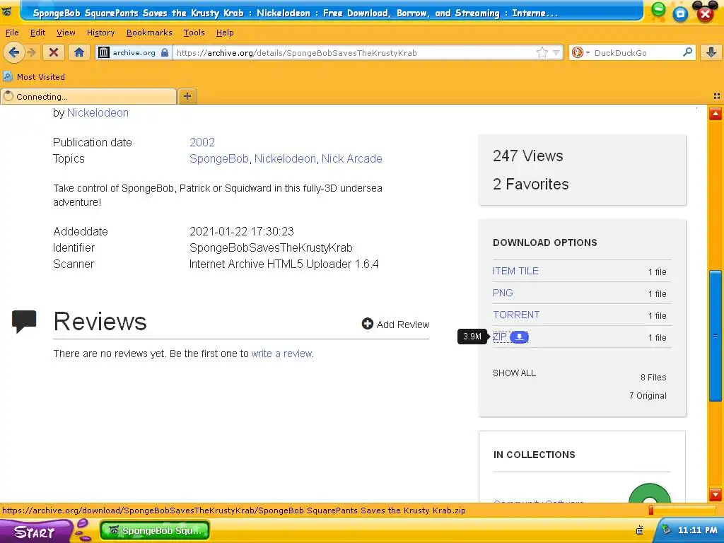Screen dimensions: 724x543
Task: Download the ITEM TILE file
Action: point(515,271)
